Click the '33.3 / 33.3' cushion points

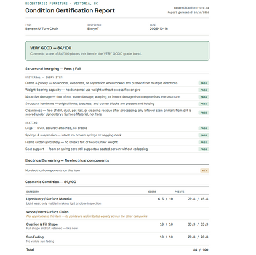pos(198,224)
